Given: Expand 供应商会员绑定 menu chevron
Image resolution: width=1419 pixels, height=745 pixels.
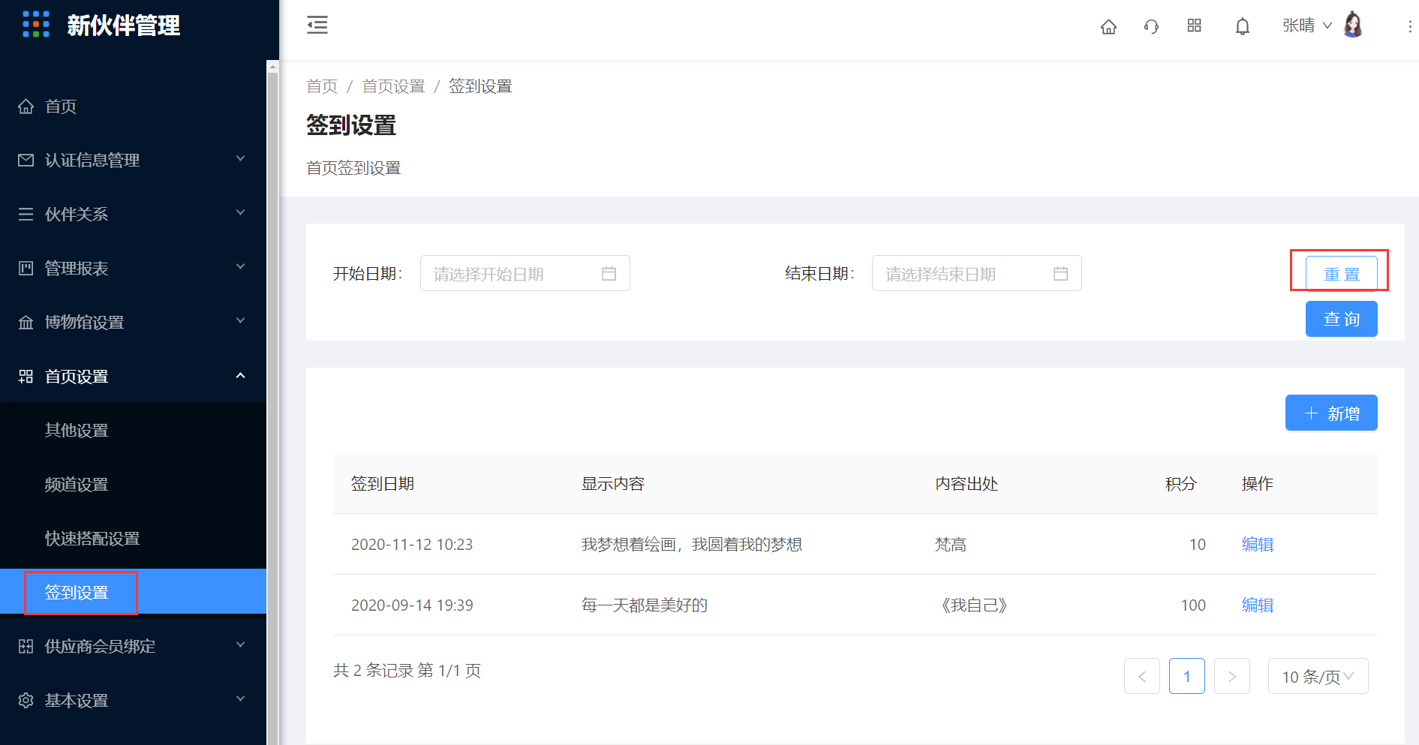Looking at the screenshot, I should click(241, 644).
